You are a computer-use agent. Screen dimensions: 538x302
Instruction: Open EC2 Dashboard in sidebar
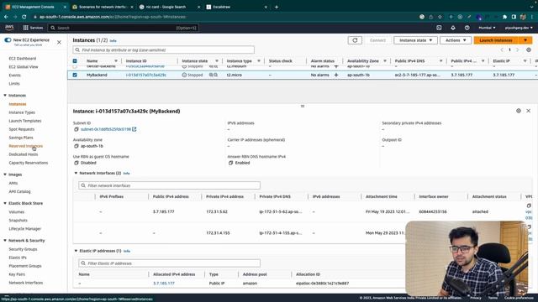(x=23, y=59)
